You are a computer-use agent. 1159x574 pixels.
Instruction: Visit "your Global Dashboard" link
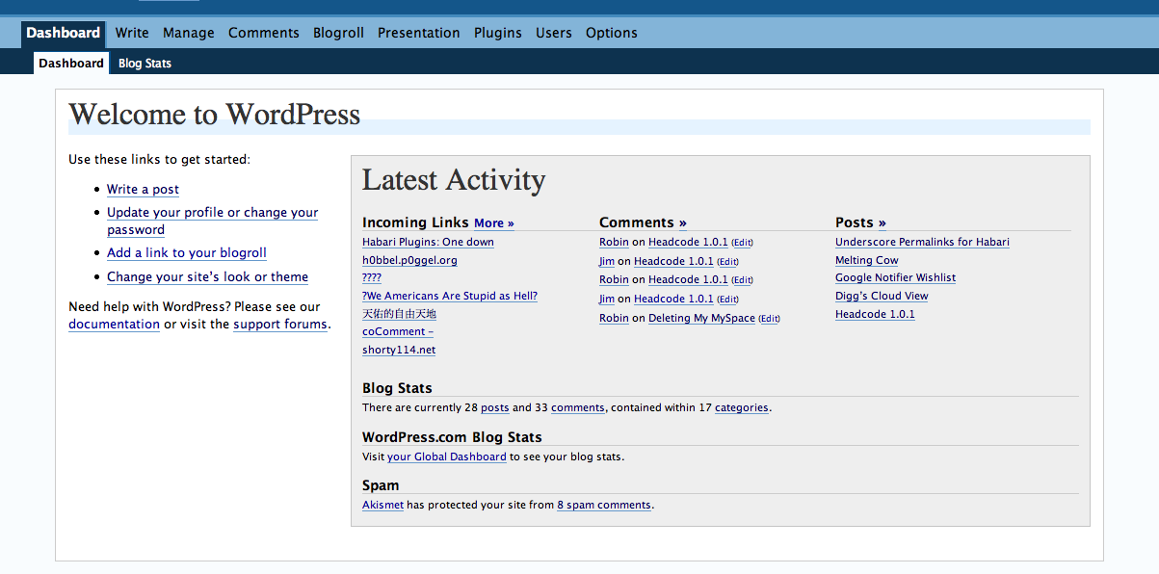447,457
